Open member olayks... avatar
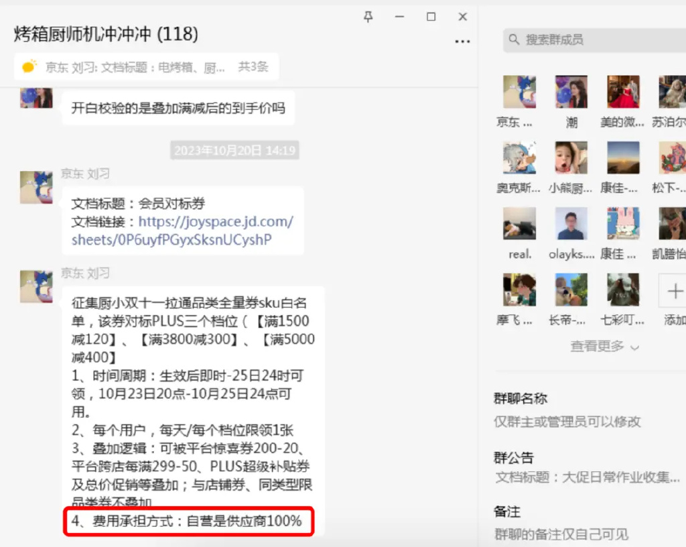This screenshot has width=686, height=547. (571, 223)
